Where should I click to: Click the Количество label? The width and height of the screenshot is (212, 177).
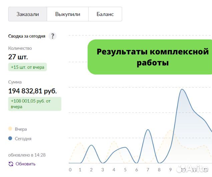point(20,48)
